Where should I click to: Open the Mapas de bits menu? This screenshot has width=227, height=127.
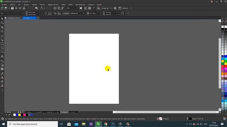53,5
